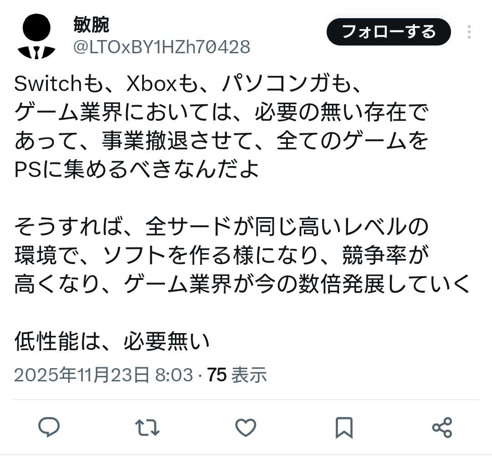View the black suit silhouette profile avatar
Image resolution: width=492 pixels, height=461 pixels.
pyautogui.click(x=36, y=36)
